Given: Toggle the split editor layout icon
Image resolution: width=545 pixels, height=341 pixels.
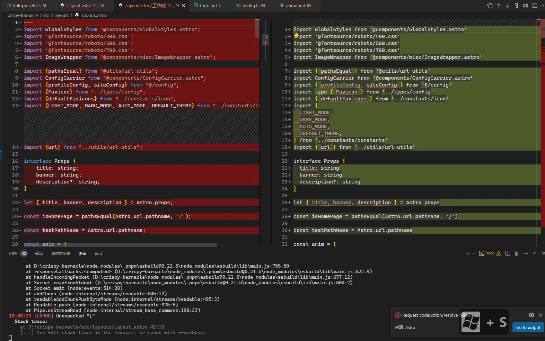Looking at the screenshot, I should pyautogui.click(x=535, y=6).
